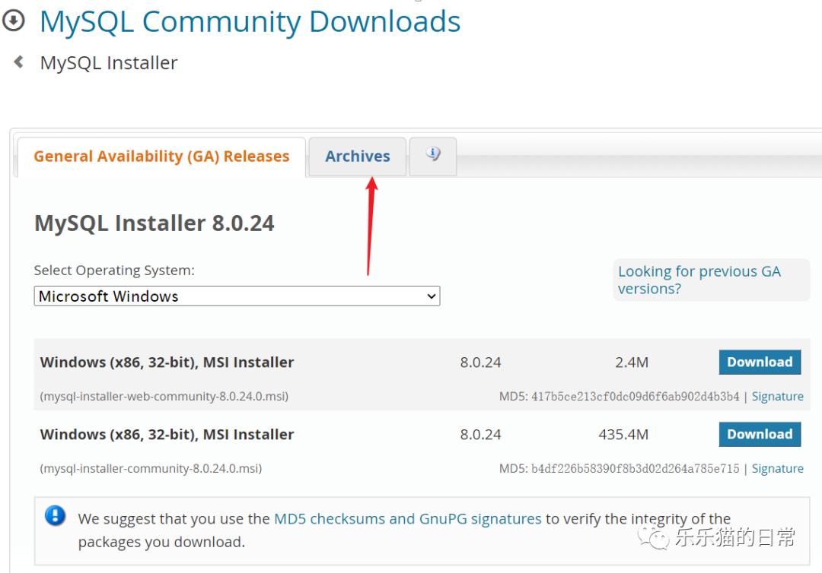Image resolution: width=822 pixels, height=573 pixels.
Task: Click version 8.0.24 in the 2.4M row
Action: pos(481,362)
